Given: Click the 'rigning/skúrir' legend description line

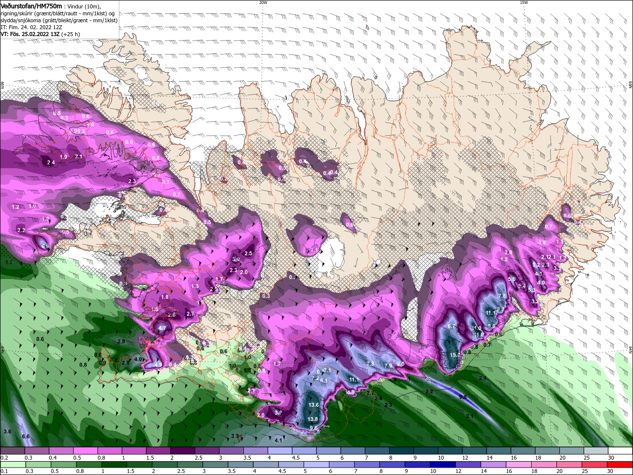Looking at the screenshot, I should (x=58, y=13).
